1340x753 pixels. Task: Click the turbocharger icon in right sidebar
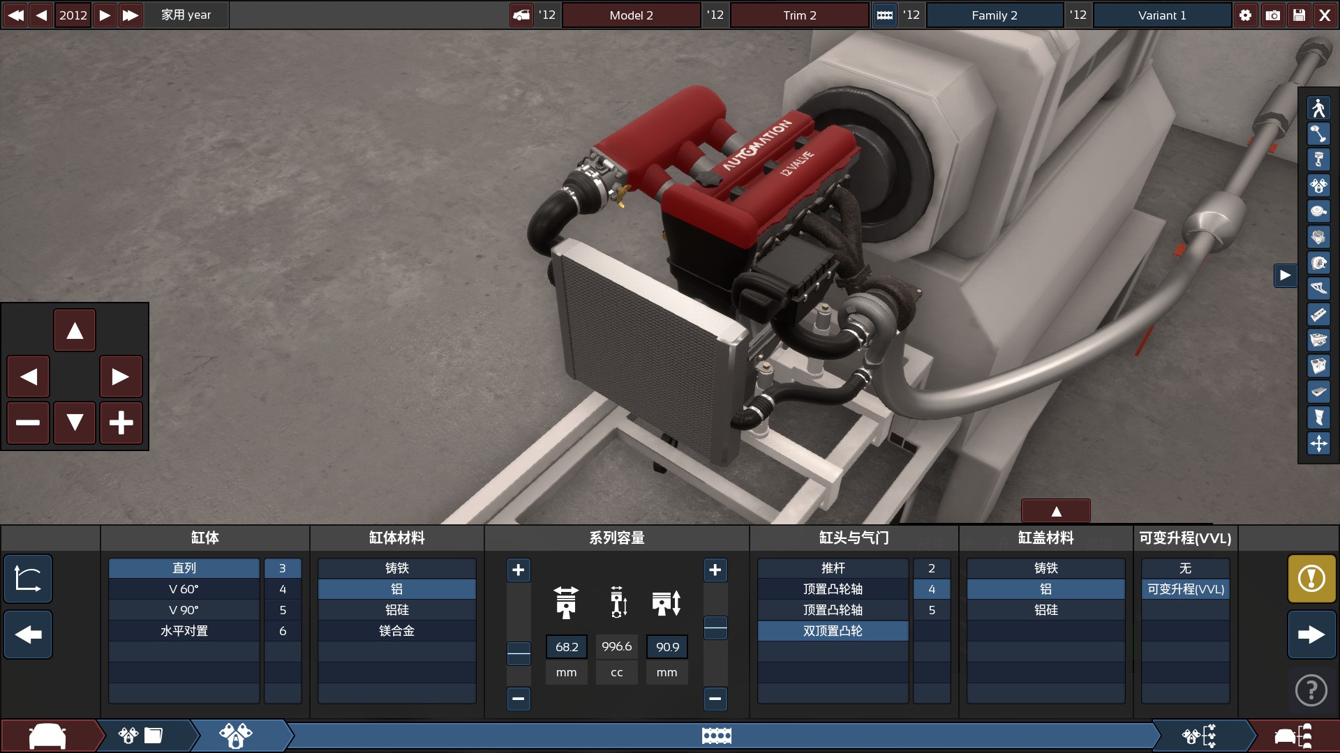click(x=1318, y=263)
